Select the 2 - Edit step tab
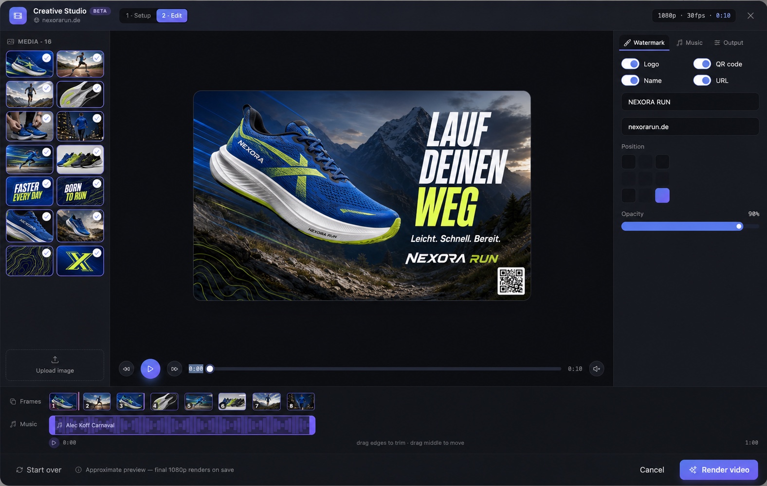This screenshot has height=486, width=767. pos(172,16)
